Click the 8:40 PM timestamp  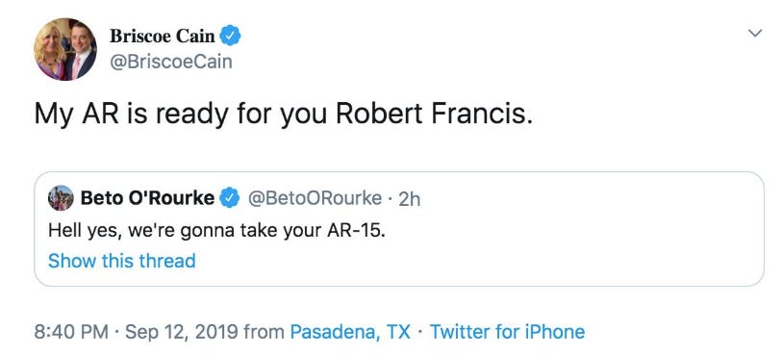(71, 332)
